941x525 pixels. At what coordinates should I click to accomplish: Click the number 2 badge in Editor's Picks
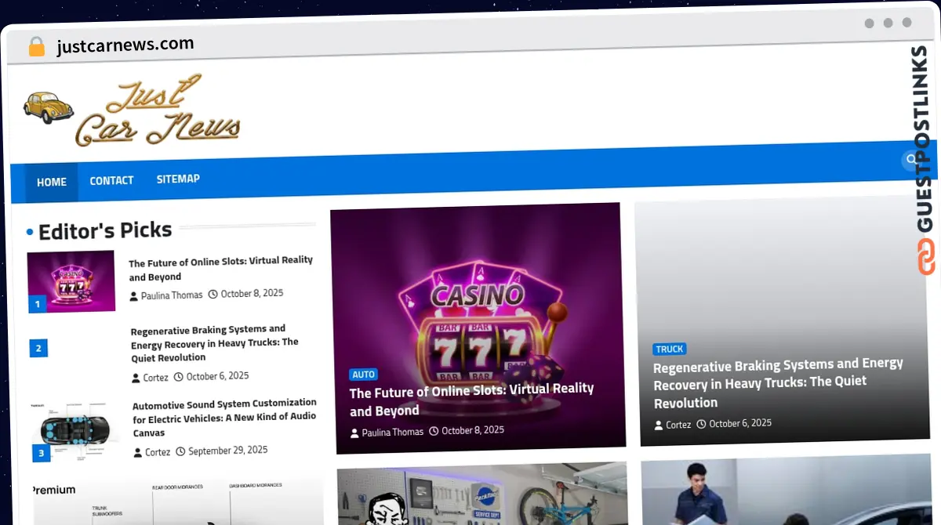pyautogui.click(x=39, y=348)
